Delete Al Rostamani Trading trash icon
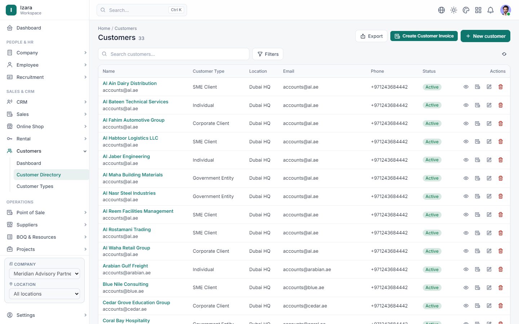This screenshot has height=324, width=519. (501, 233)
